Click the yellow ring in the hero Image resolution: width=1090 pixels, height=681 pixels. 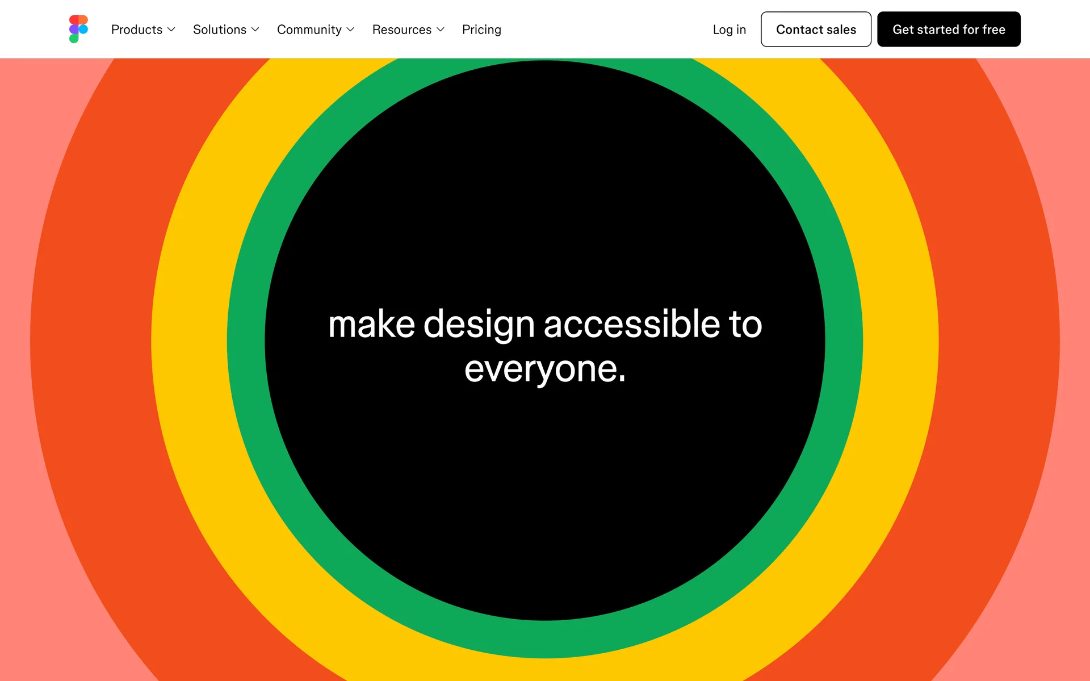[189, 340]
